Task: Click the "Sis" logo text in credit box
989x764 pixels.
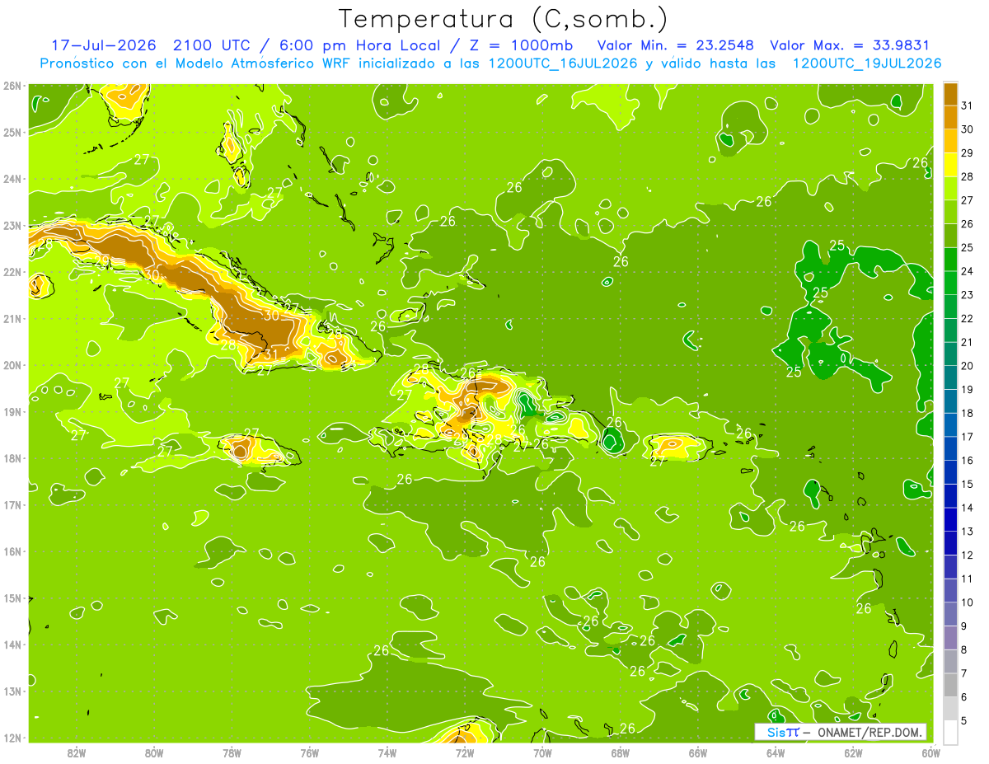Action: pyautogui.click(x=776, y=732)
